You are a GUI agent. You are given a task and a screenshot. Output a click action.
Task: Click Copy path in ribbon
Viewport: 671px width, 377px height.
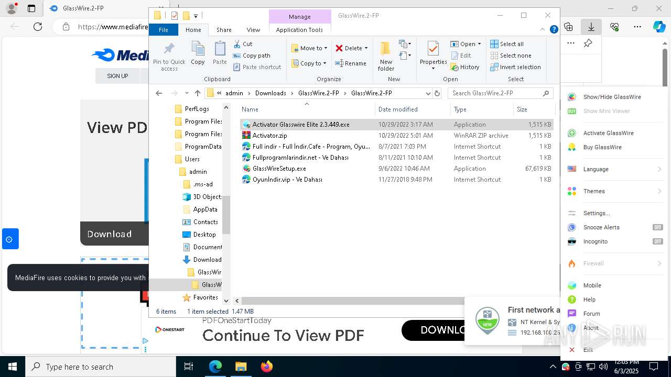(x=252, y=56)
